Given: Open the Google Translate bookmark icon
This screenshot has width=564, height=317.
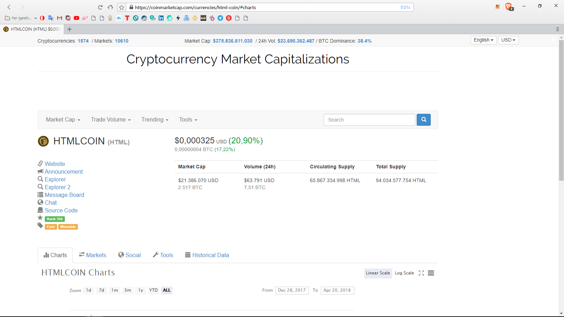Looking at the screenshot, I should [51, 18].
